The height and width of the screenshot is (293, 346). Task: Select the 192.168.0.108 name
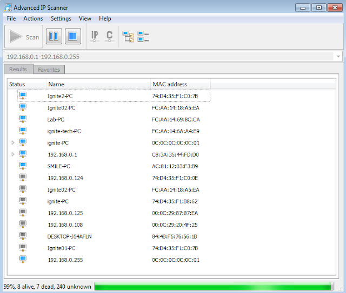[x=65, y=224]
